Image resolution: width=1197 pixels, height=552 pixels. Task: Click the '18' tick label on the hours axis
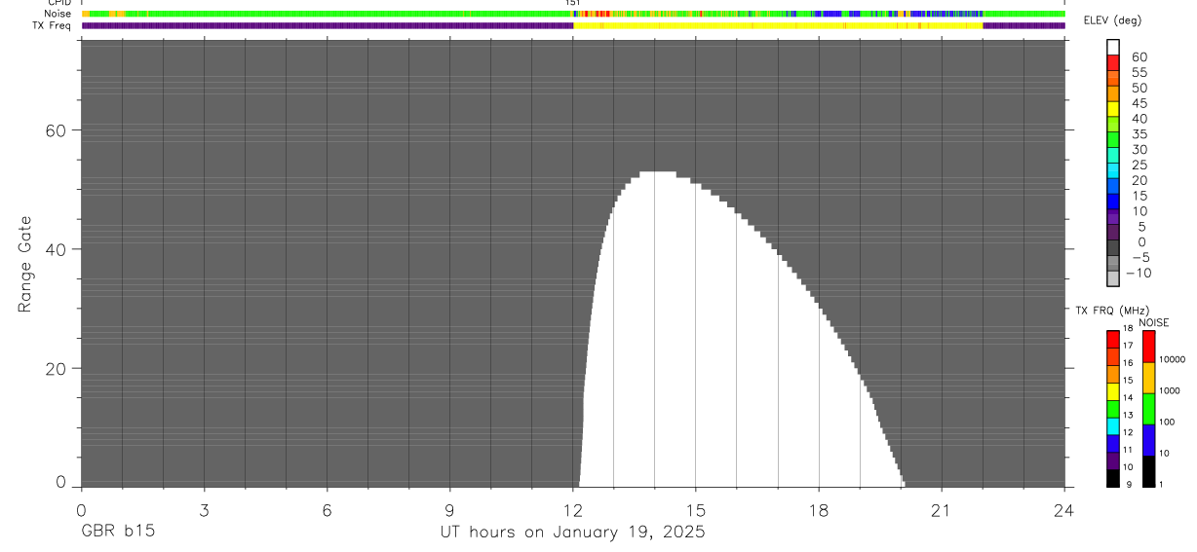[x=819, y=509]
